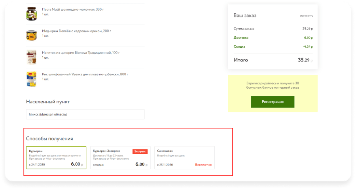Click the Итого total amount 35.29
The height and width of the screenshot is (190, 356).
(305, 60)
